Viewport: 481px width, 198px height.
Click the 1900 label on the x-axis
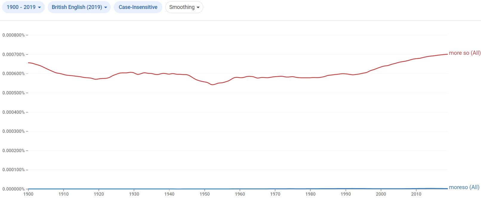[28, 194]
